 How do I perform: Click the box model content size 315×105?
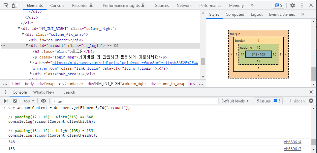click(x=258, y=55)
